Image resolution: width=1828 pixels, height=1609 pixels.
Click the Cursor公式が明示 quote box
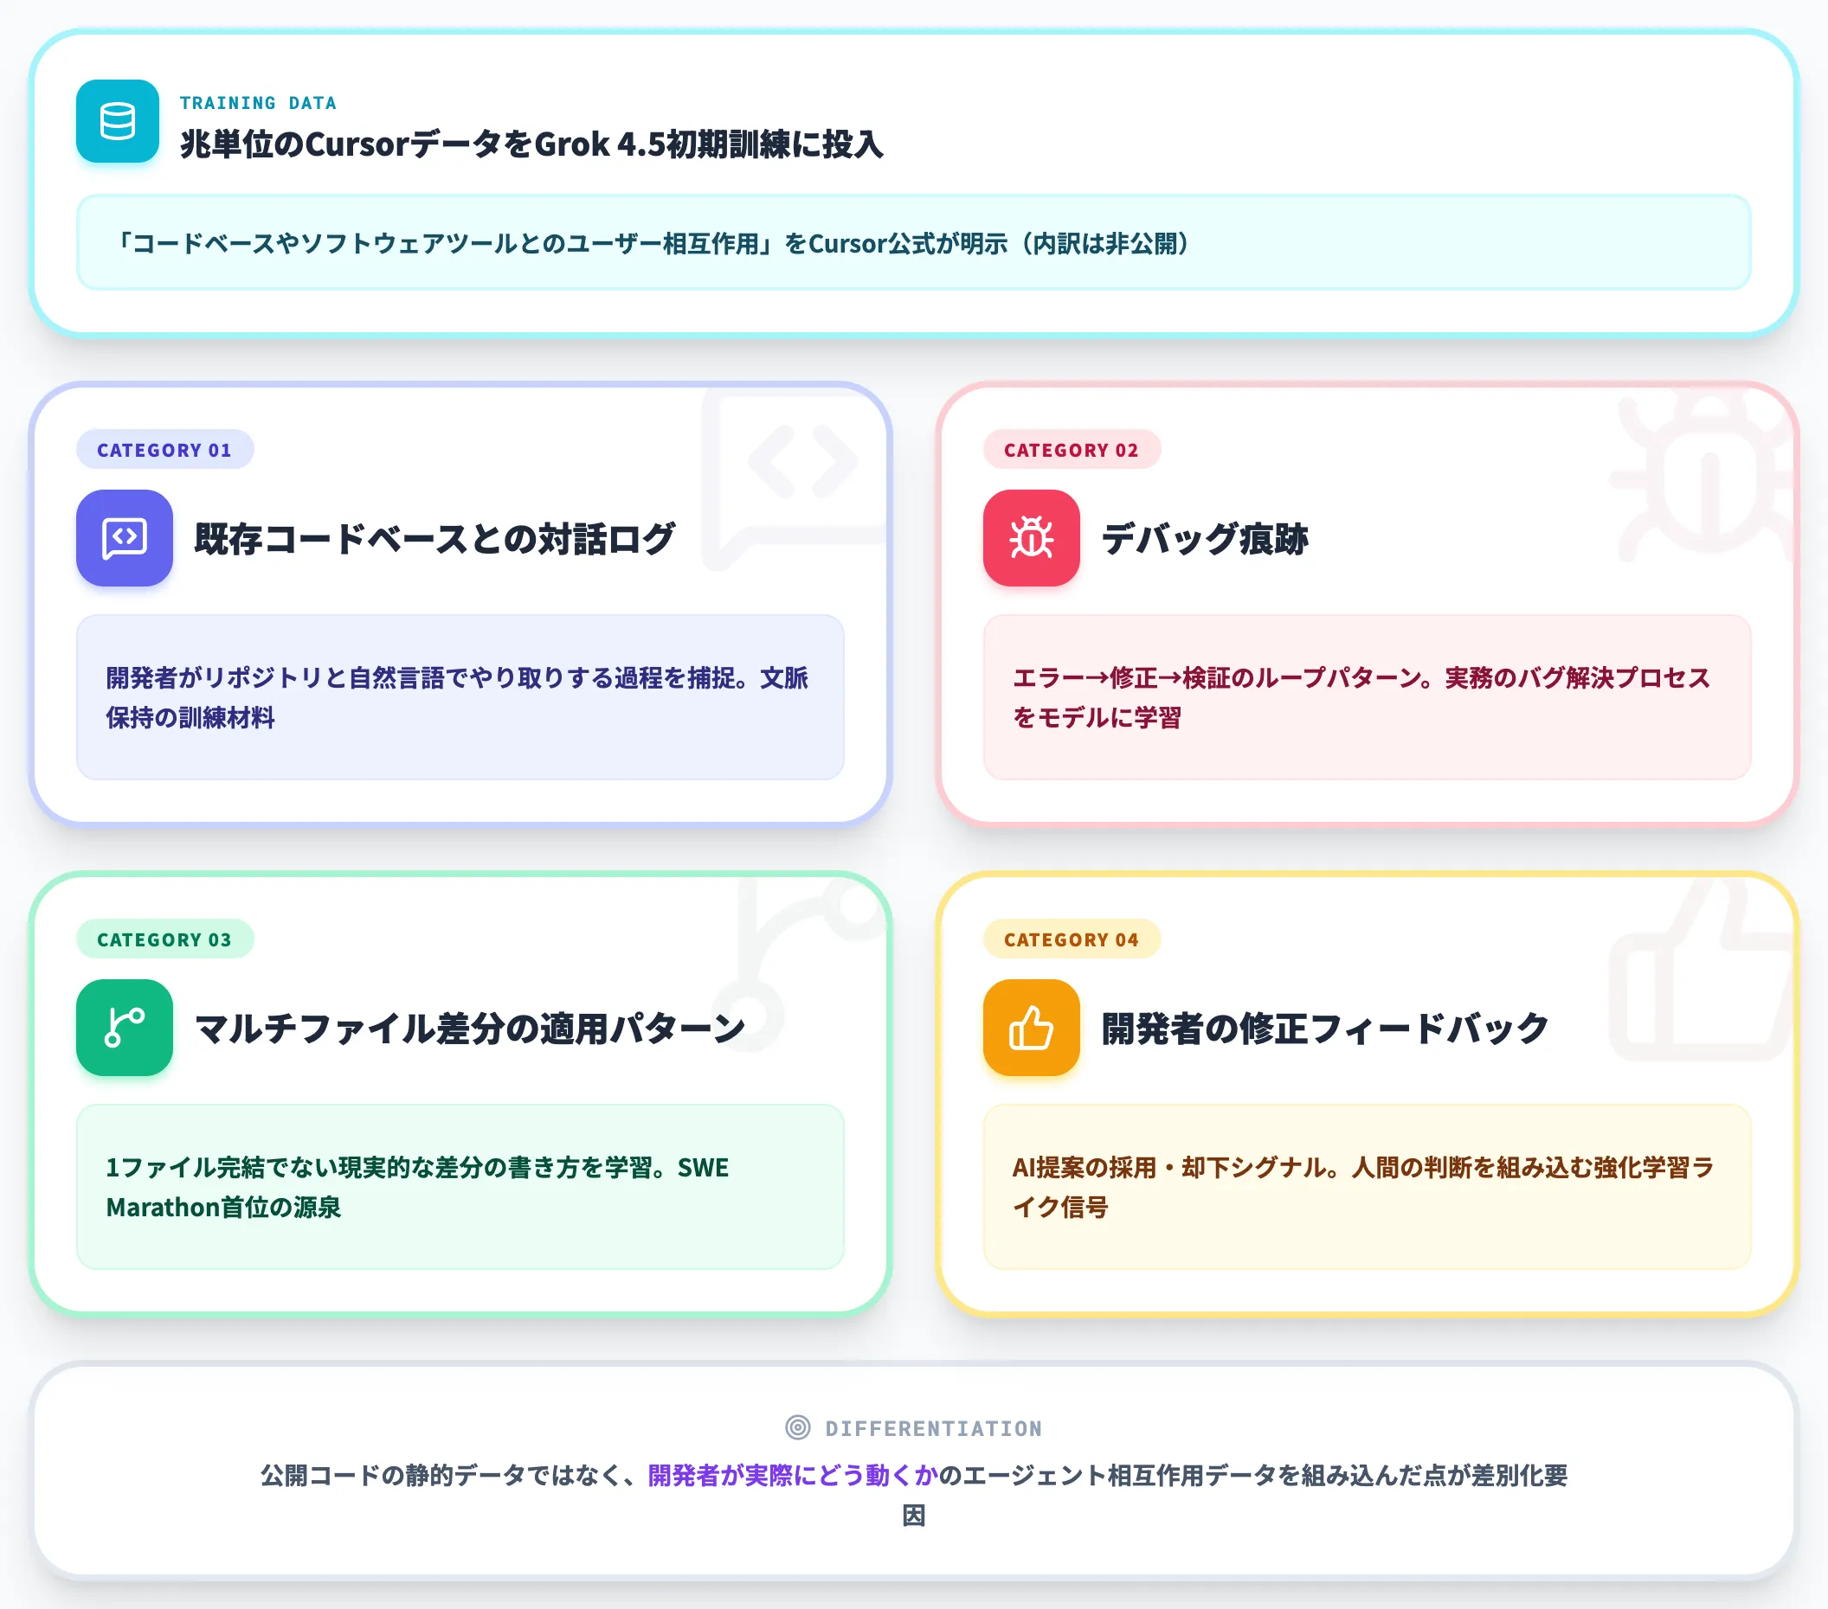point(913,242)
